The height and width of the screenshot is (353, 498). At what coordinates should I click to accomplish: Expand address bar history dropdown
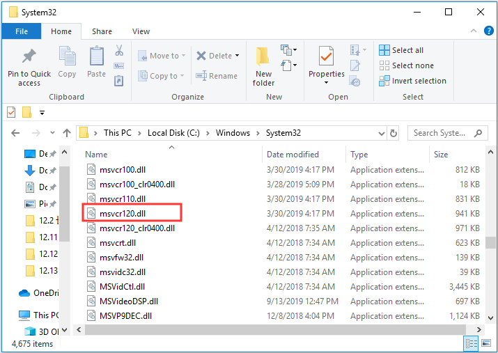pyautogui.click(x=382, y=133)
